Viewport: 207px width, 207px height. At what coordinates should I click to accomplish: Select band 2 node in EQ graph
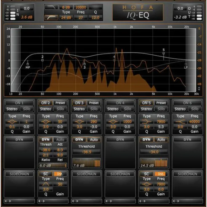tap(42, 60)
